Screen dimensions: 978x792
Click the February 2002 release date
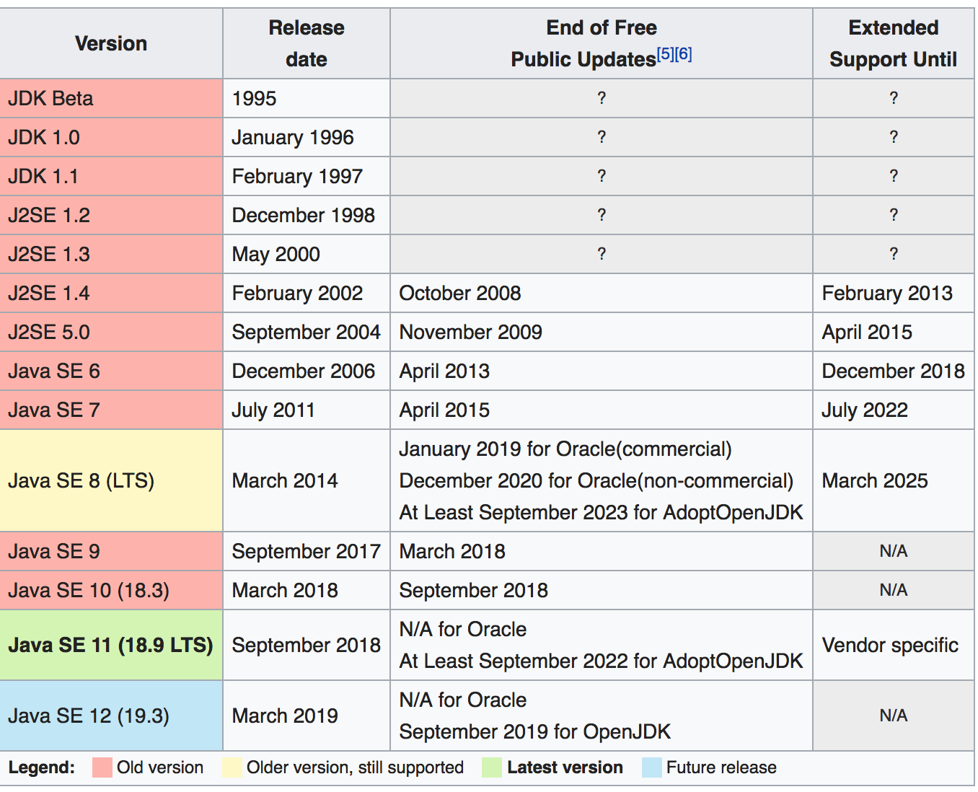click(x=297, y=293)
